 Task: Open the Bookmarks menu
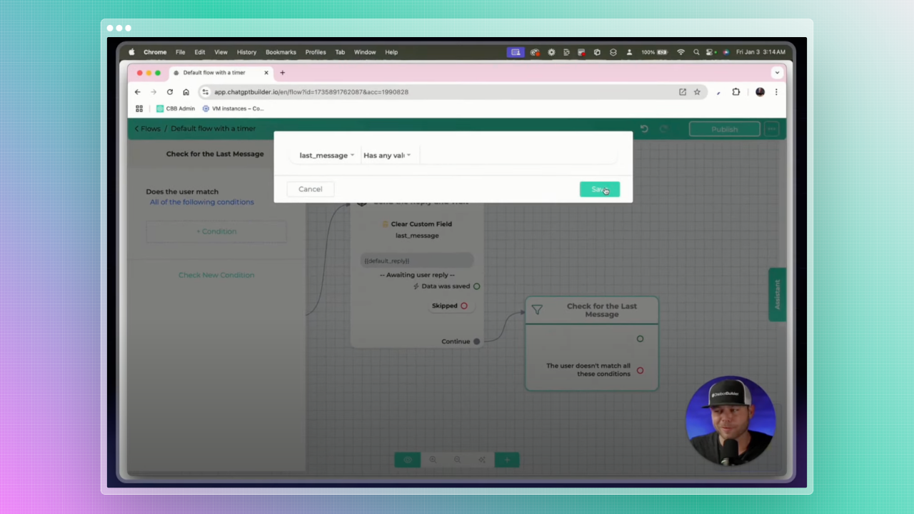point(281,52)
